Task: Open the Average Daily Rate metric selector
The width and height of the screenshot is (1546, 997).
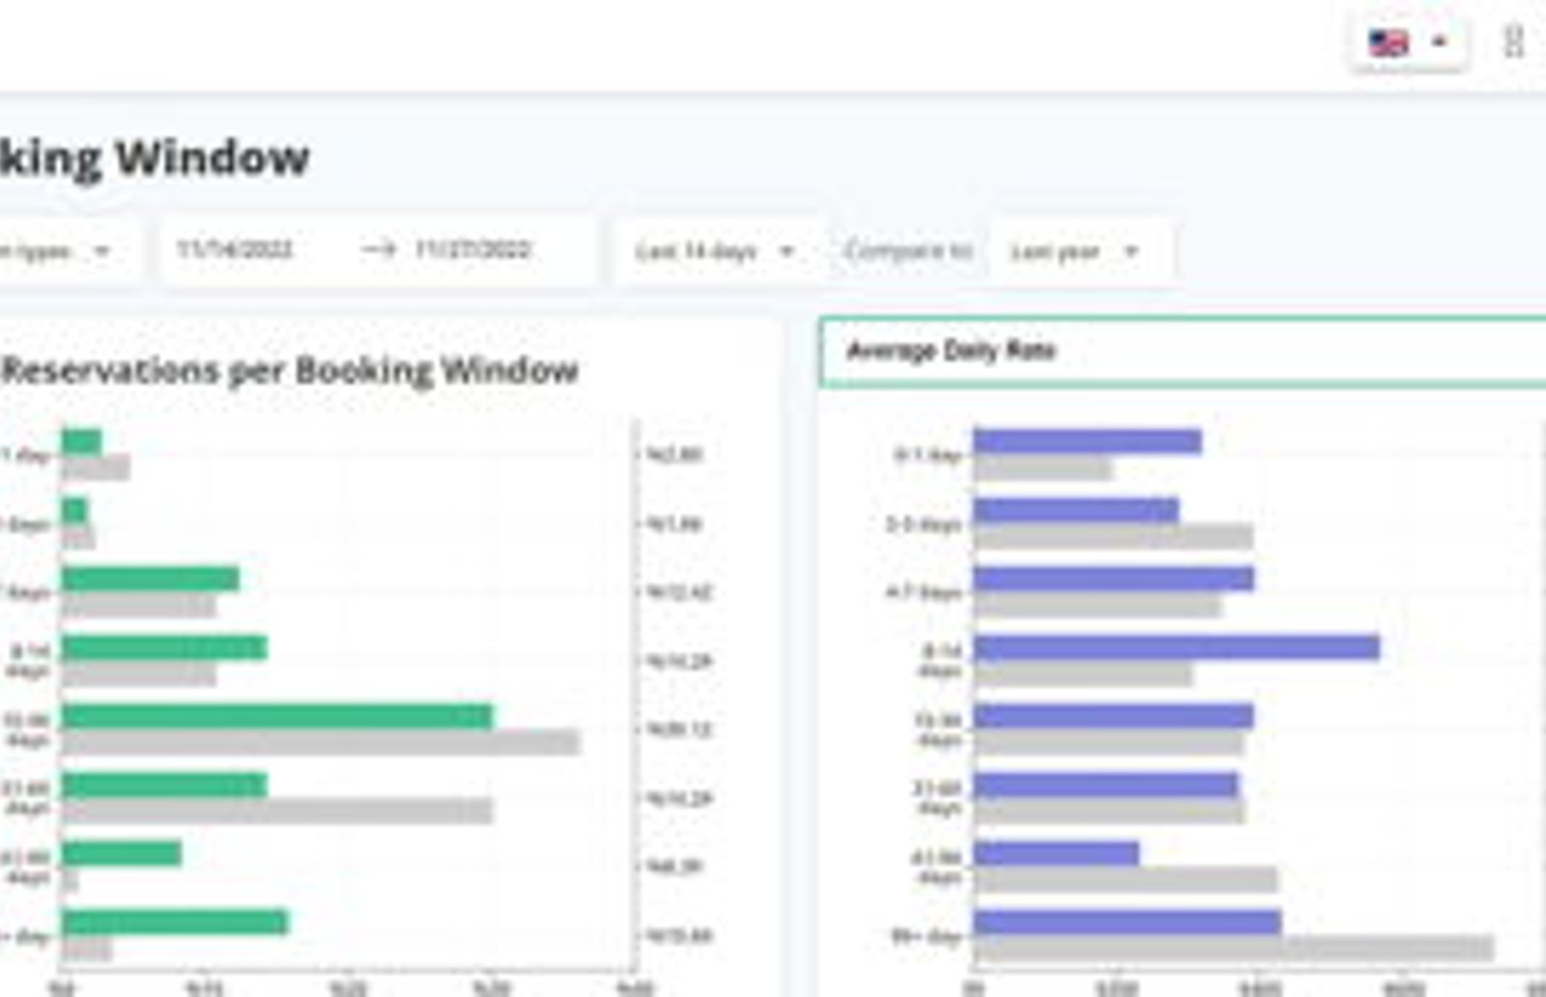Action: click(1183, 352)
